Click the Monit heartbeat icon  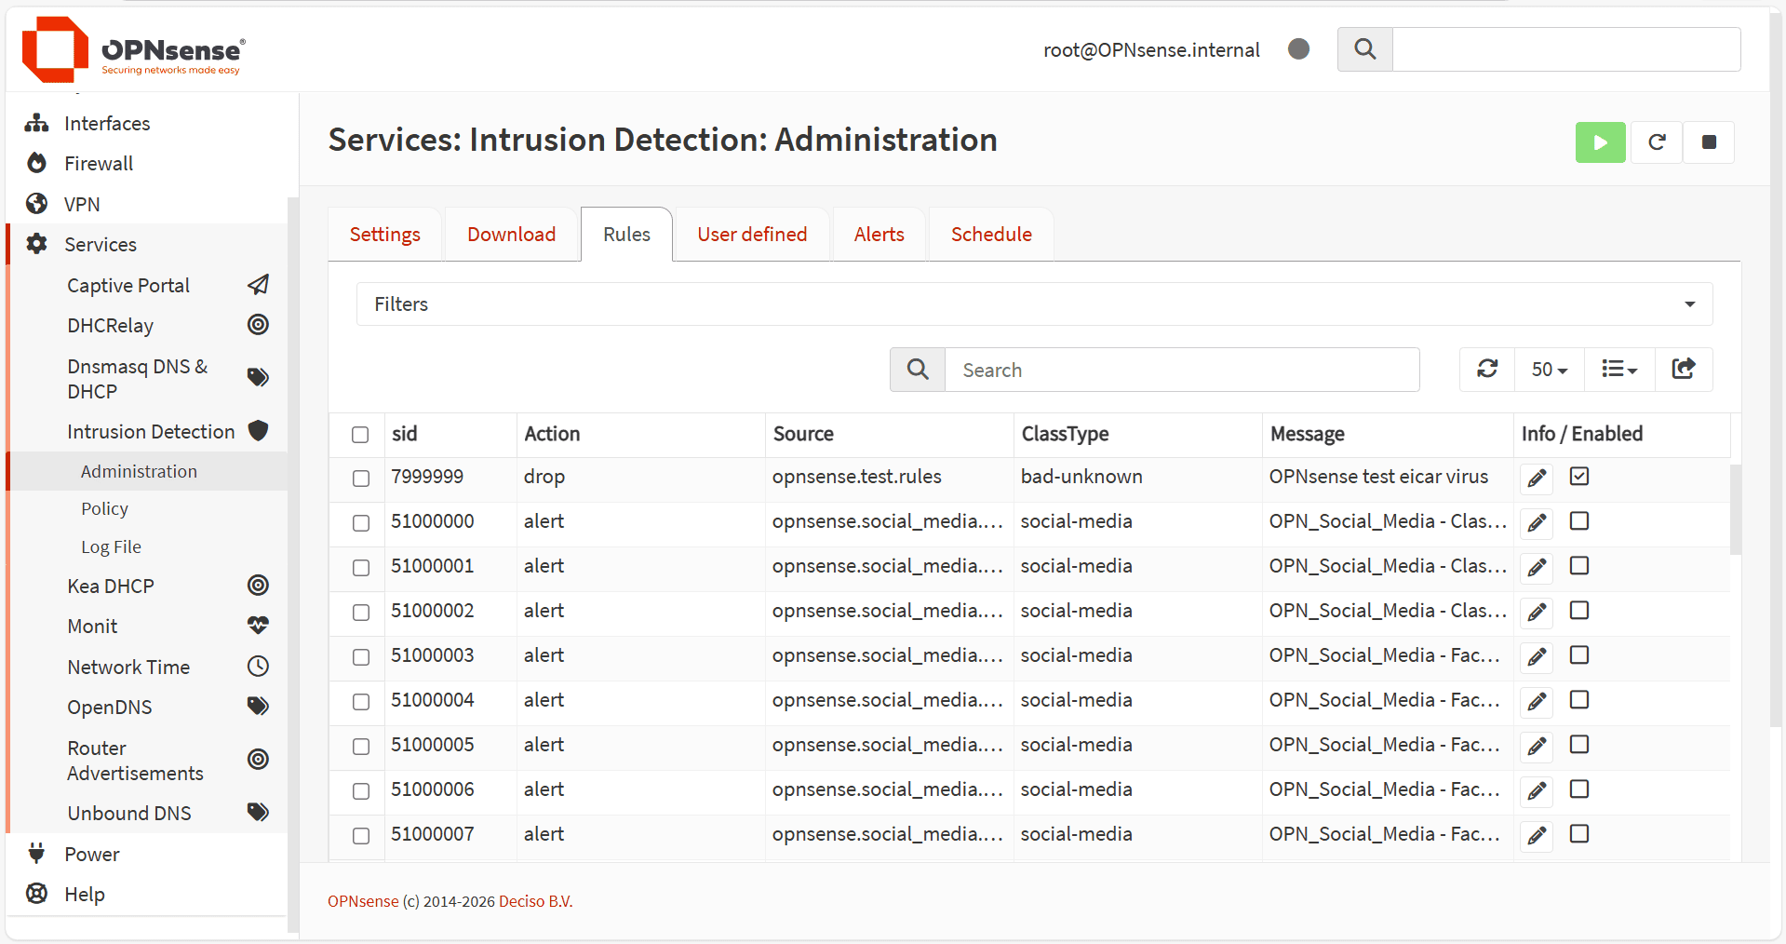pyautogui.click(x=258, y=626)
